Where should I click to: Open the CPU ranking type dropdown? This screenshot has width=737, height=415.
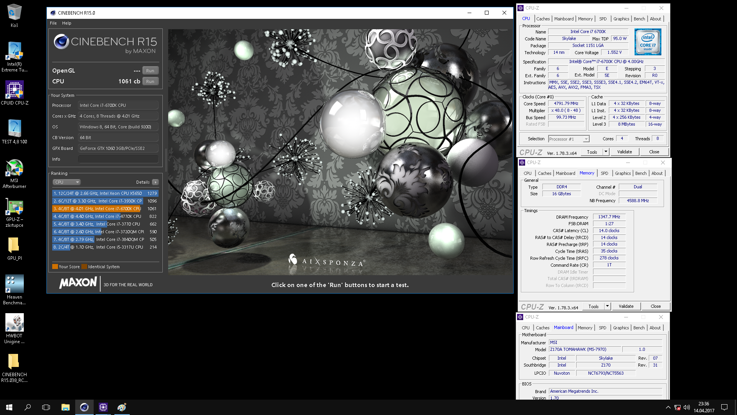point(66,182)
